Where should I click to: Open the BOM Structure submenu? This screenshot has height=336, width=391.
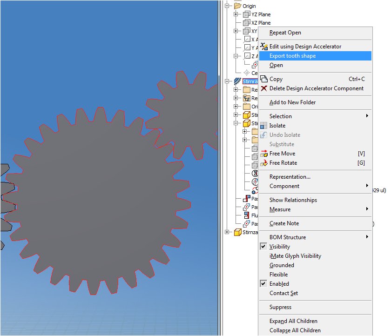(315, 237)
